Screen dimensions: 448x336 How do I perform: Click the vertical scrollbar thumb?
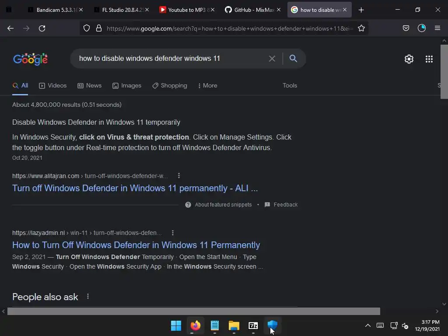pos(444,71)
